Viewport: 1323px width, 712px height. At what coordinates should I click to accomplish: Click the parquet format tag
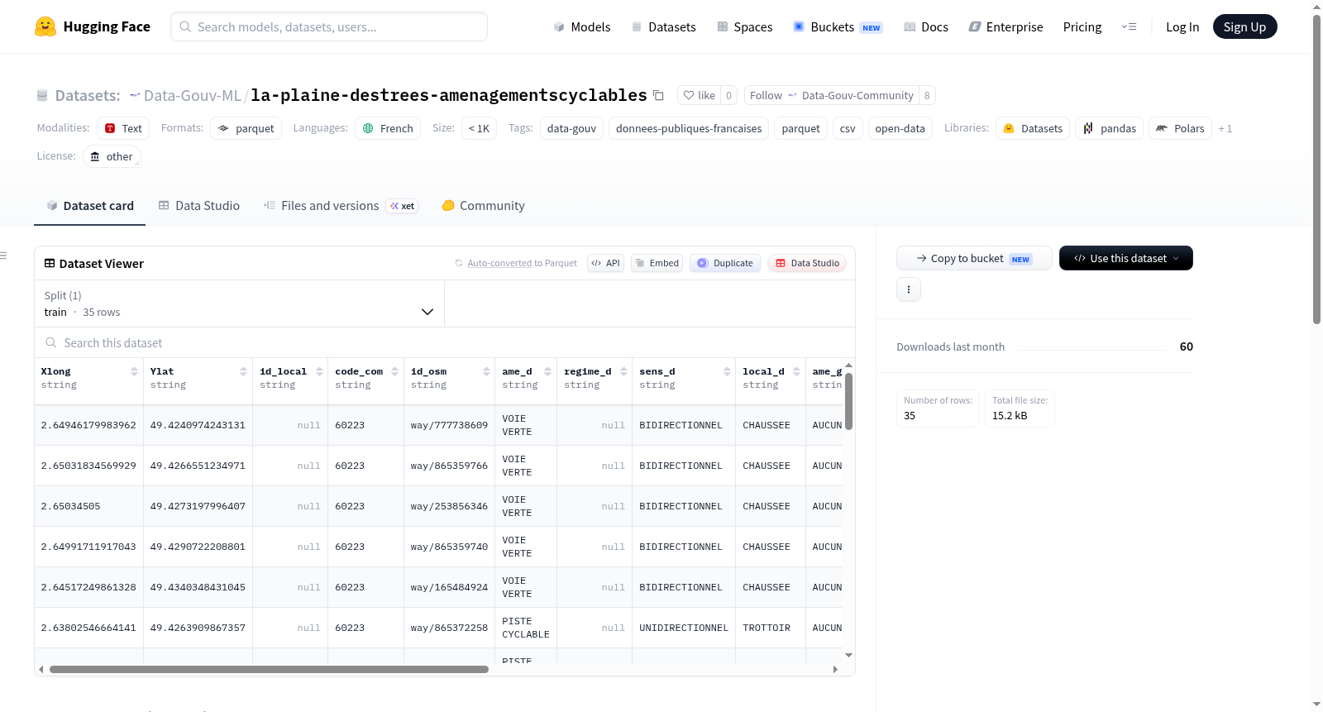[246, 128]
